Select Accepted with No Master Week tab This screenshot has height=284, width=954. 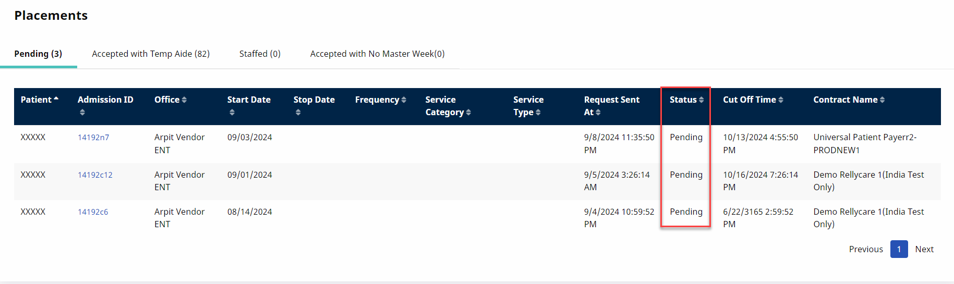coord(377,54)
